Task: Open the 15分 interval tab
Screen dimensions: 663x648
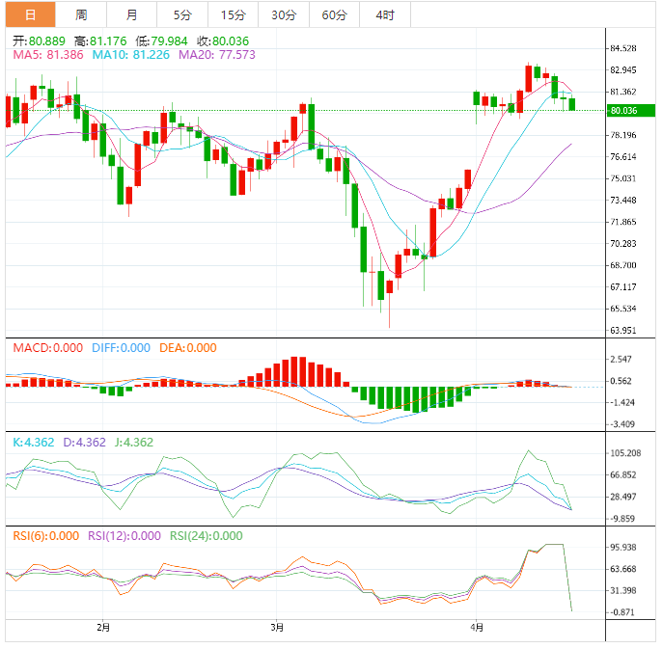Action: 234,14
